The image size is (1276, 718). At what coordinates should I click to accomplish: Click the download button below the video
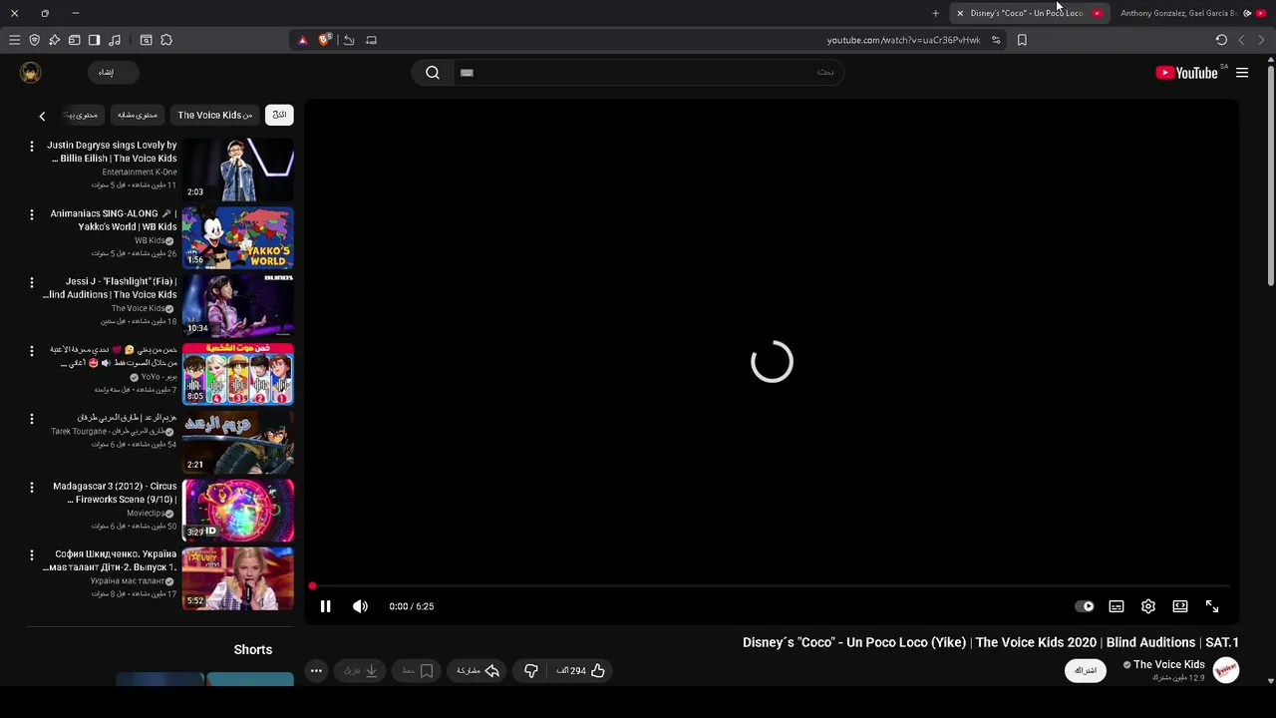(x=361, y=671)
